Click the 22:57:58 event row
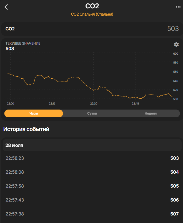The height and width of the screenshot is (223, 183). pos(91,186)
